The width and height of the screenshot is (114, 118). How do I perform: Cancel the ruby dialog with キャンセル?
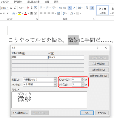(x=102, y=113)
